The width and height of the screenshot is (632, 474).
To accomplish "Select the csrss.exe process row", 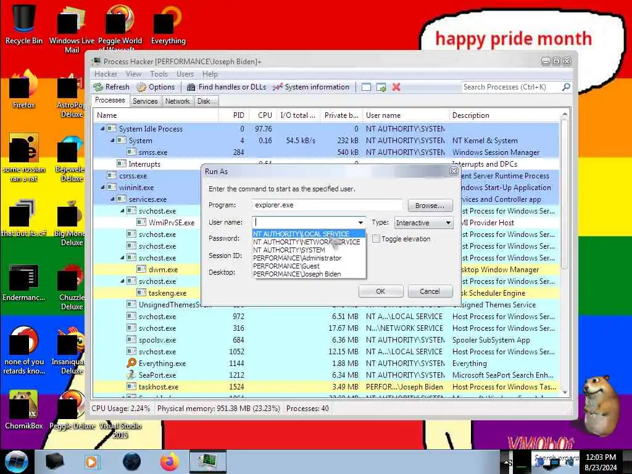I will (x=147, y=176).
